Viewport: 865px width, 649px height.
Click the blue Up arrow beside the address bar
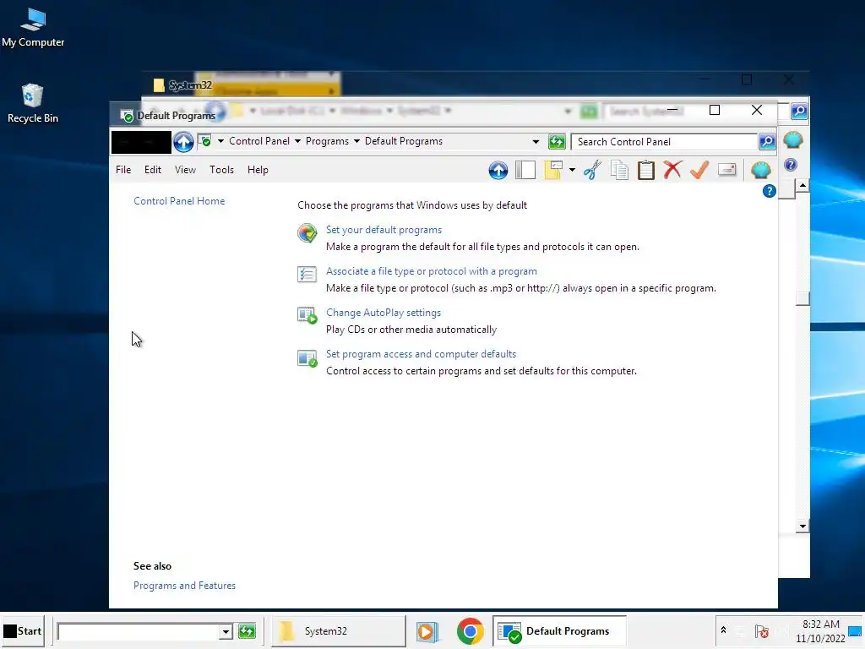pyautogui.click(x=183, y=142)
